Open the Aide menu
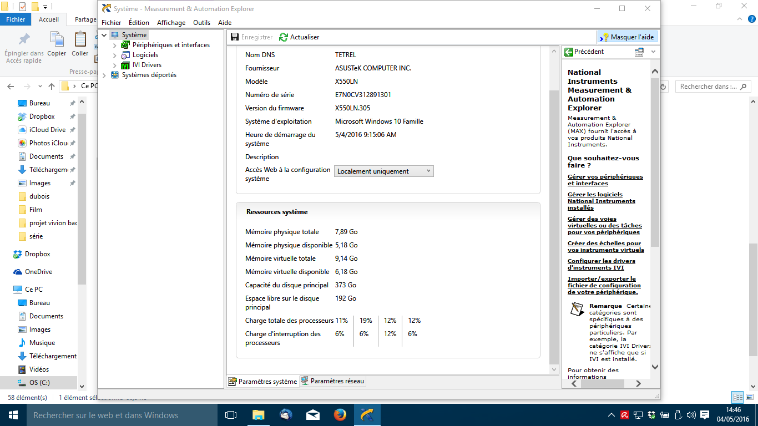Image resolution: width=758 pixels, height=426 pixels. click(x=225, y=23)
